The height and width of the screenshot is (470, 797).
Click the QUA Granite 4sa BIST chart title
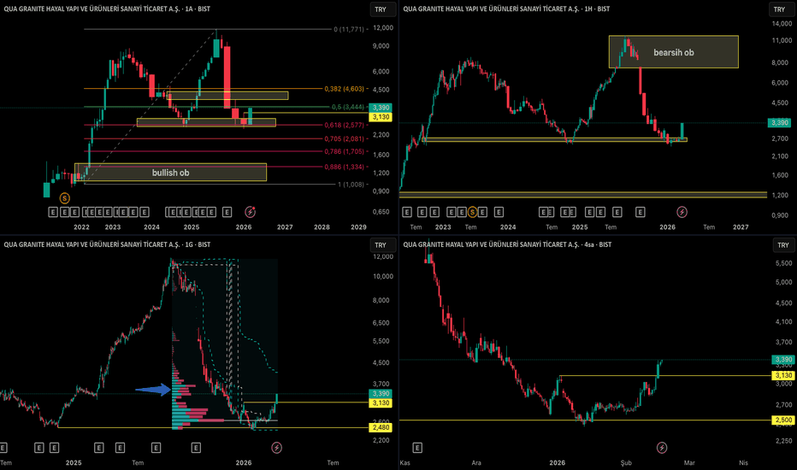tap(507, 244)
